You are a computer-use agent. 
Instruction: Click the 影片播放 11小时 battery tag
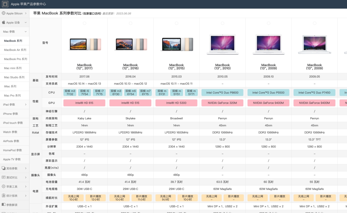142,198
